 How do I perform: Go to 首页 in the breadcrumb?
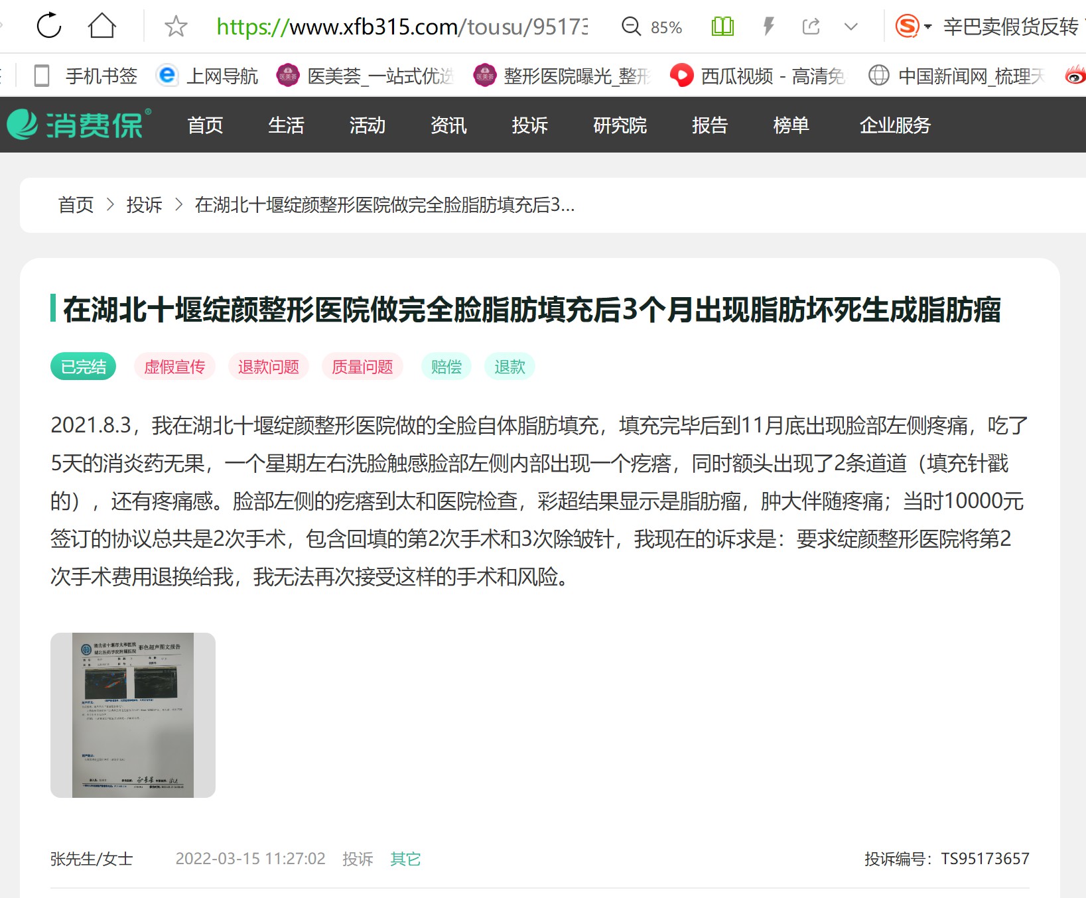pos(76,205)
